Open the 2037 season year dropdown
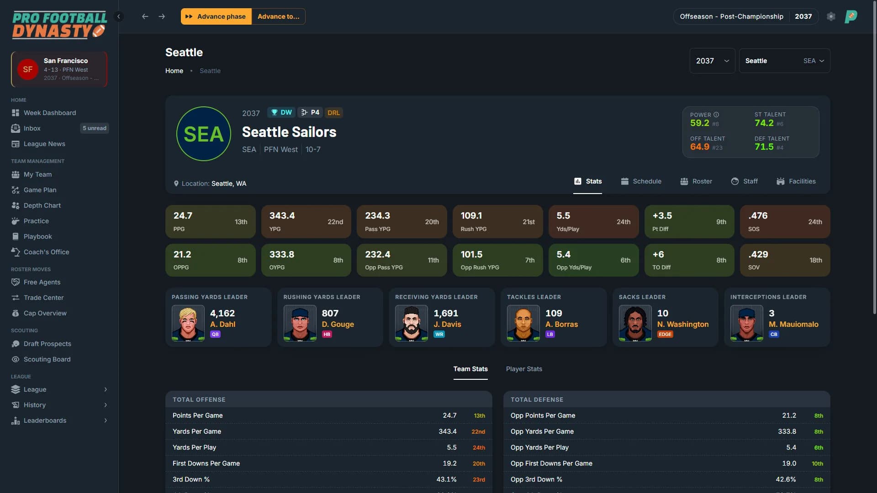Screen dimensions: 877x493 tap(712, 61)
